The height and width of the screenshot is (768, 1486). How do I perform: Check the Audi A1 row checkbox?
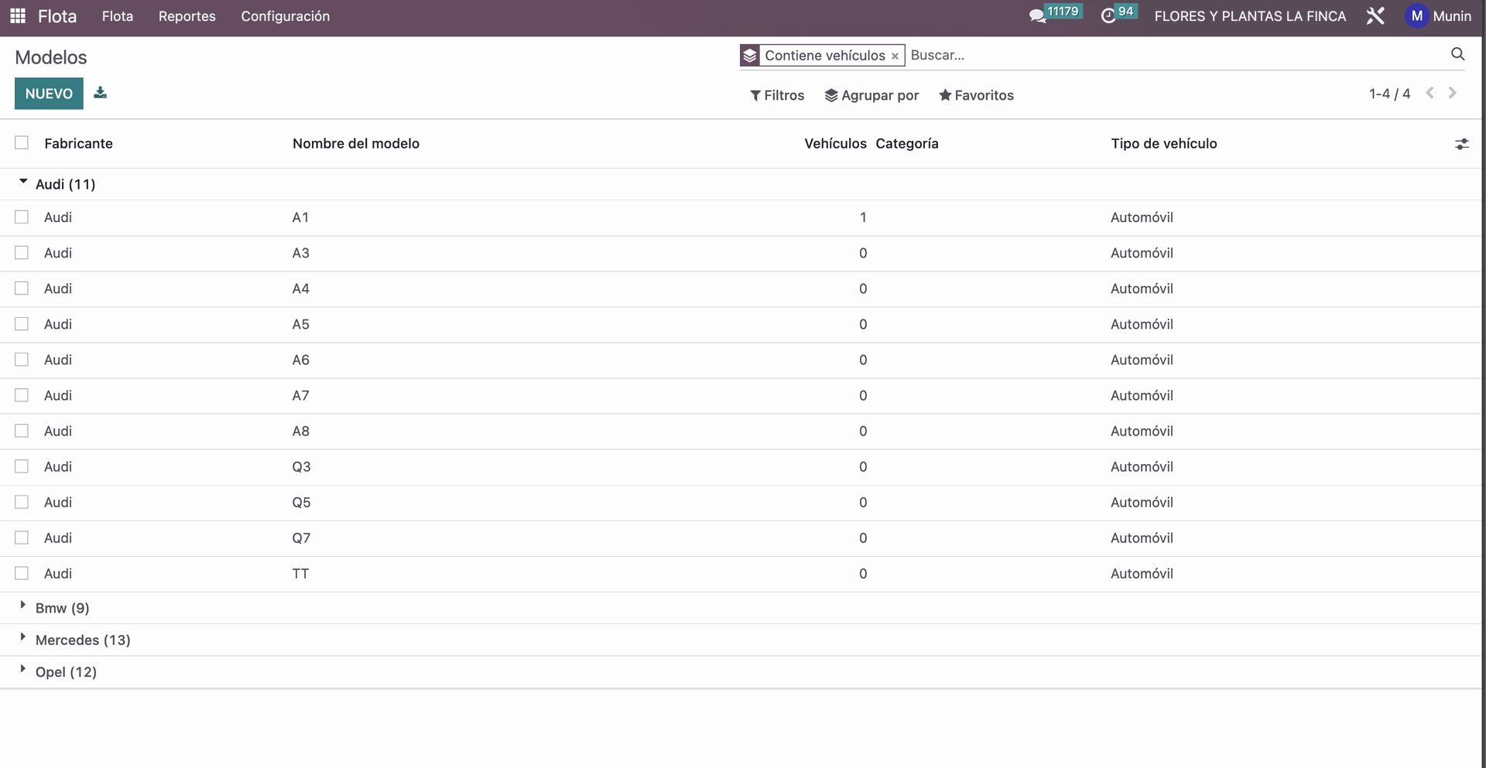coord(22,217)
